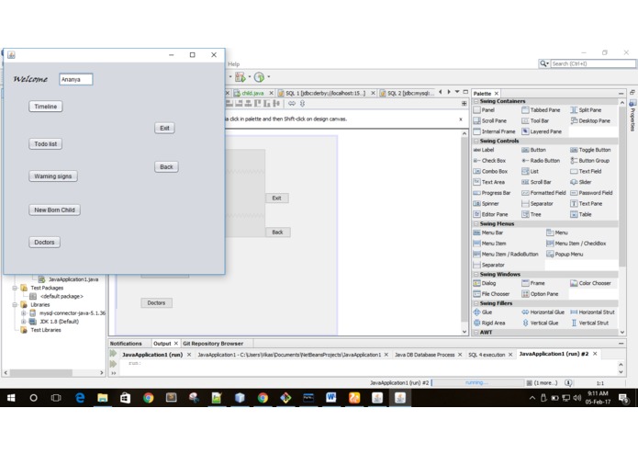Open the Notifications tab

126,343
